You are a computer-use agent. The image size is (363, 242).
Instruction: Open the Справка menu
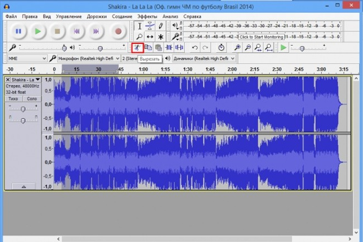point(192,16)
